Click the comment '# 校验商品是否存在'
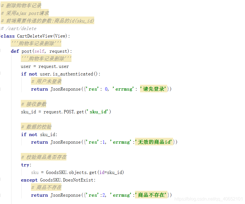Viewport: 245px width, 204px height. [x=44, y=157]
